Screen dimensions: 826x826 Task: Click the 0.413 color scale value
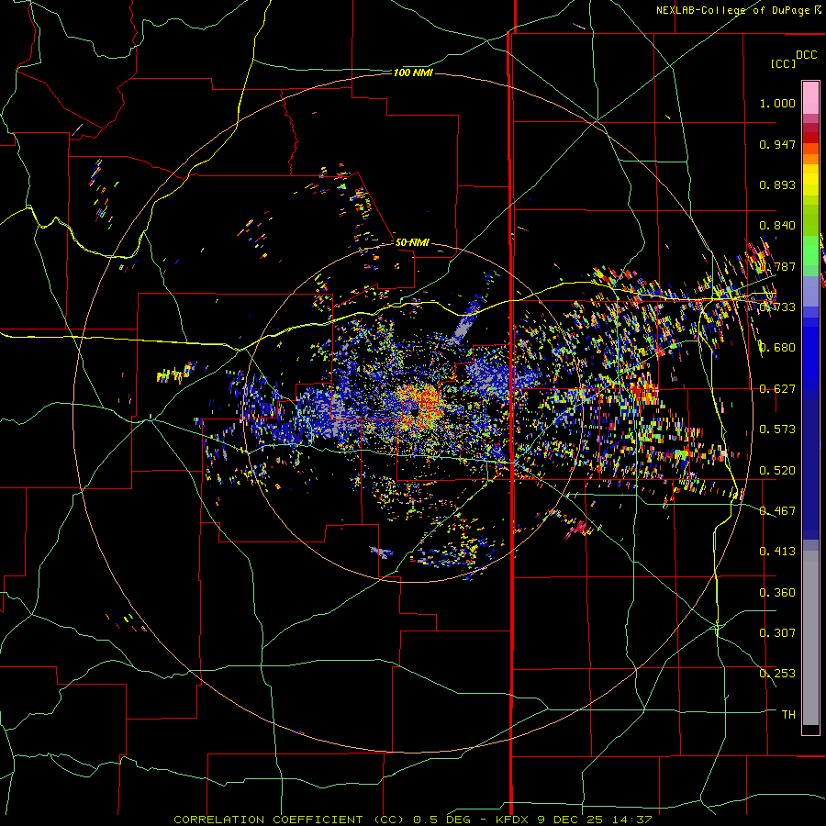[x=777, y=552]
